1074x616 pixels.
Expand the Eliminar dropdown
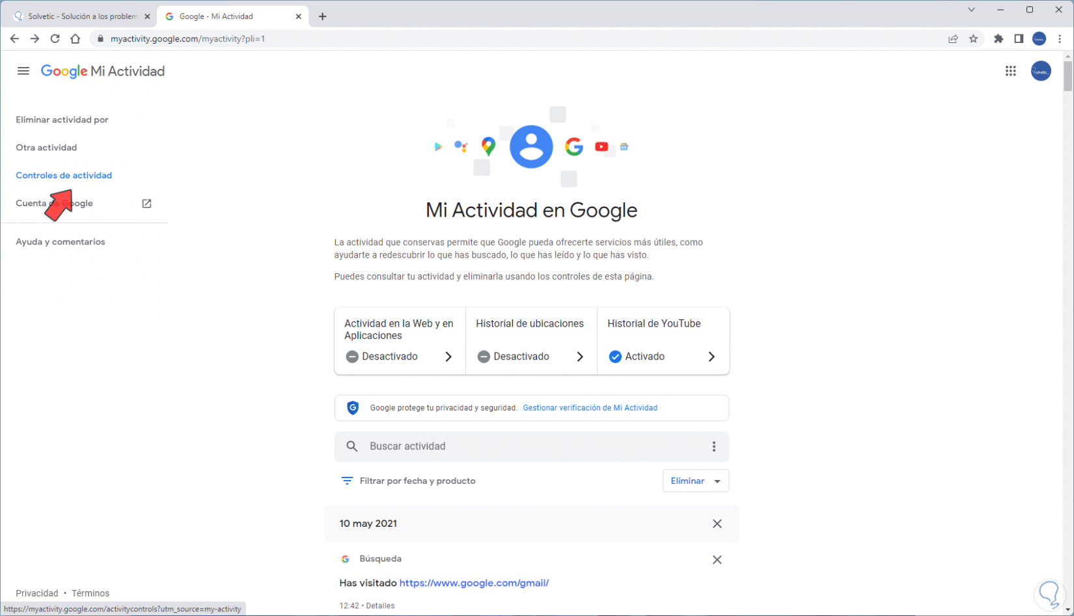click(696, 481)
